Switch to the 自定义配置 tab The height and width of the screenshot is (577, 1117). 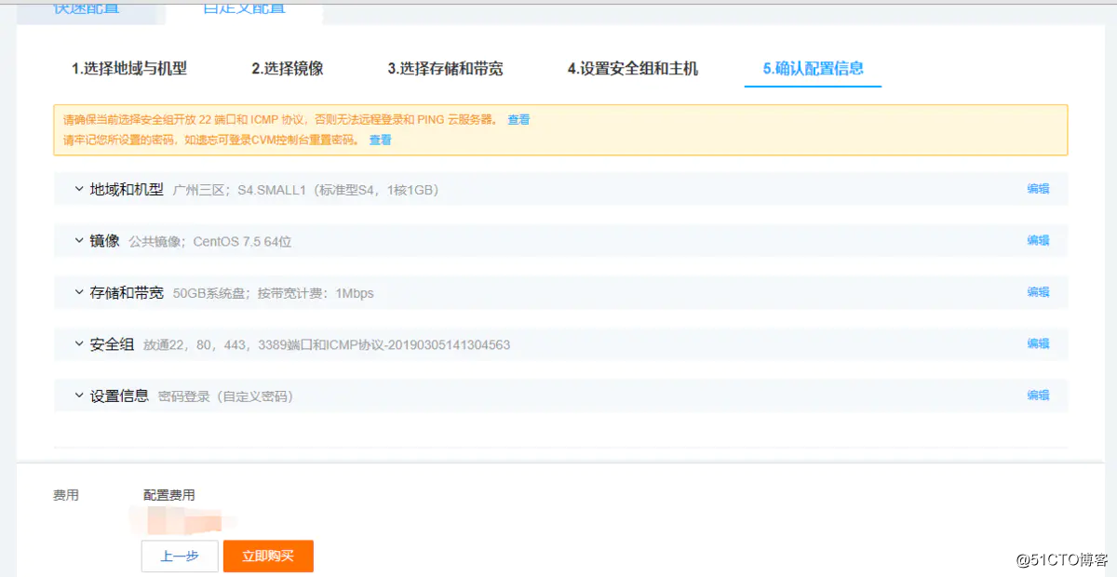coord(244,8)
